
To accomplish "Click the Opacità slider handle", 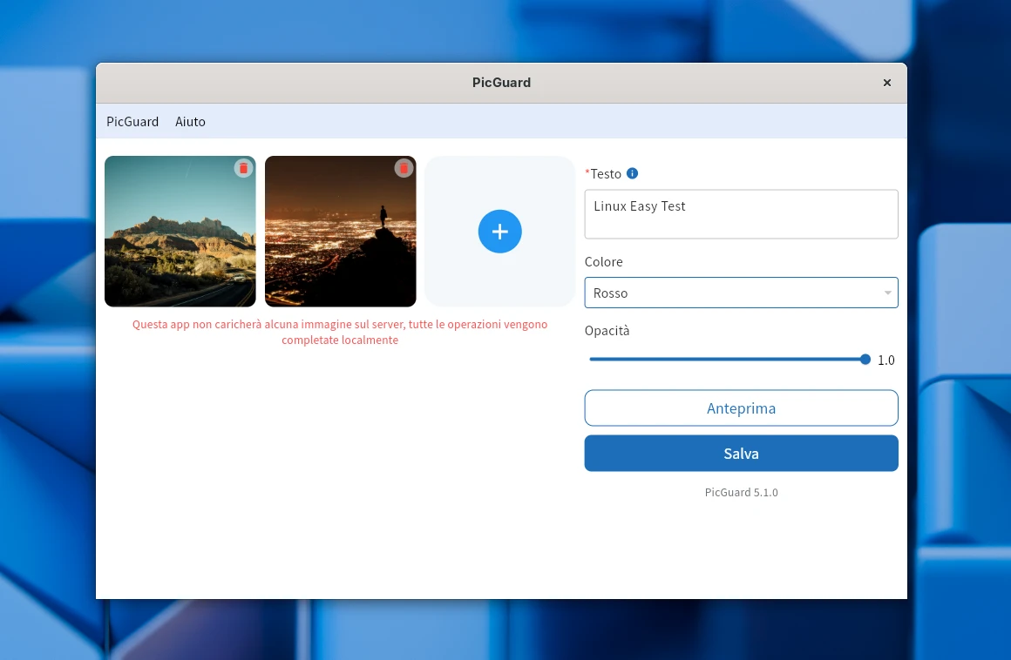I will [x=865, y=360].
